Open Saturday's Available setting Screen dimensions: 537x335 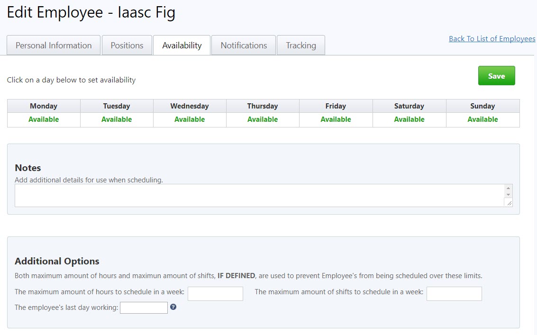(x=409, y=119)
